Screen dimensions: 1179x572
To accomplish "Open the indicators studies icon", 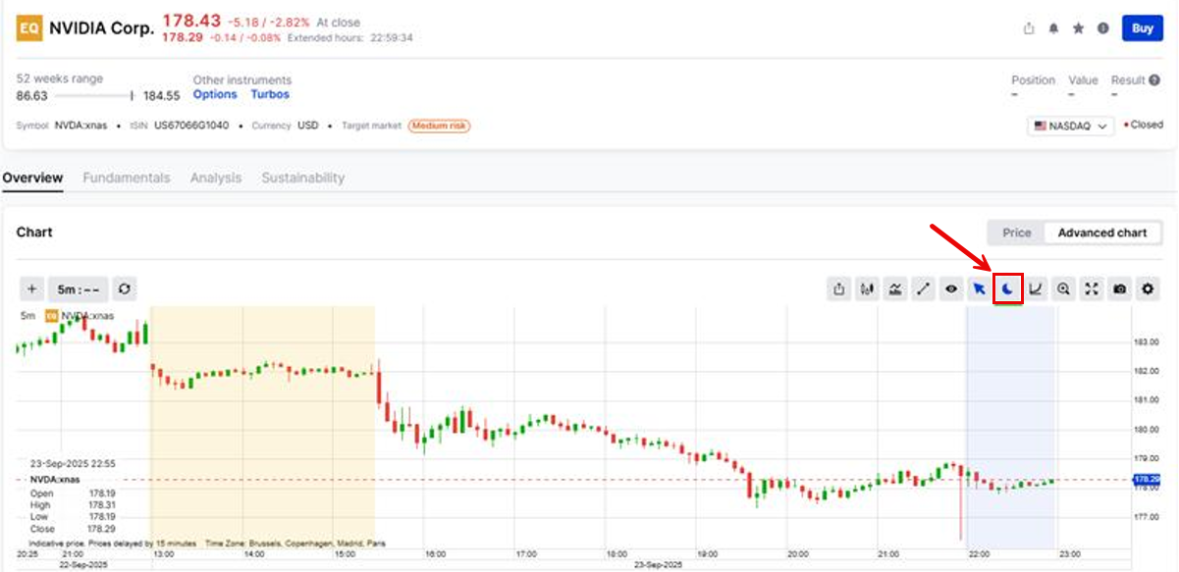I will [x=895, y=289].
